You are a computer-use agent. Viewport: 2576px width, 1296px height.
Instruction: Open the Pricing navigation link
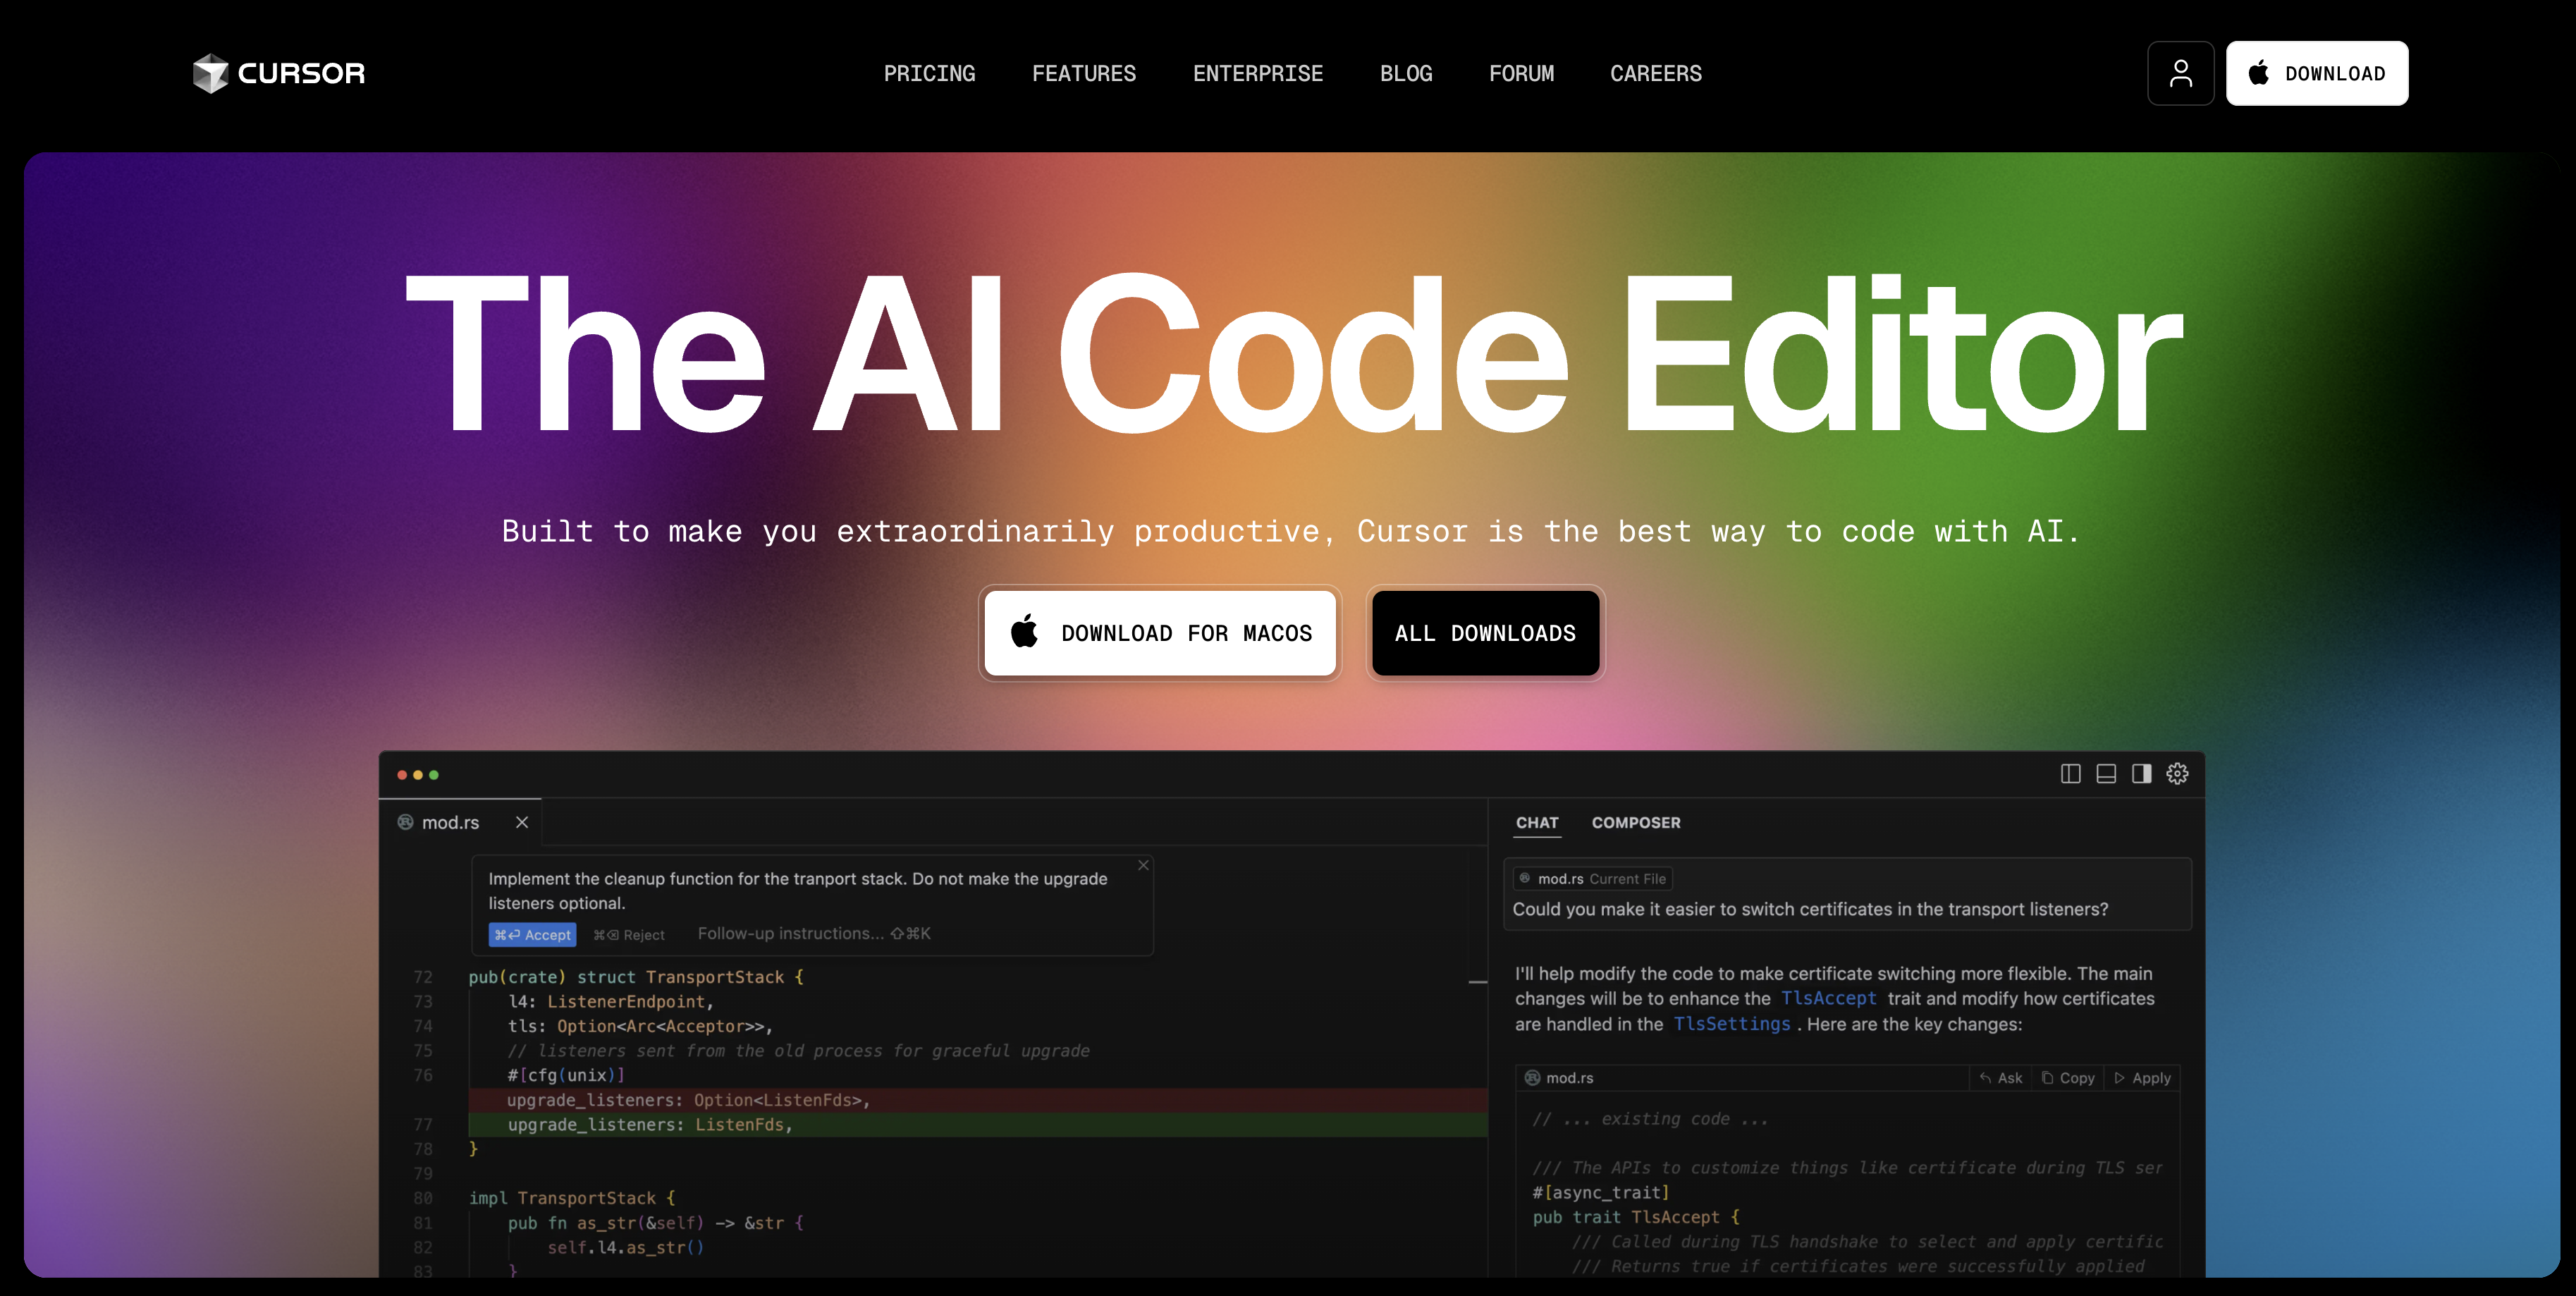tap(928, 73)
